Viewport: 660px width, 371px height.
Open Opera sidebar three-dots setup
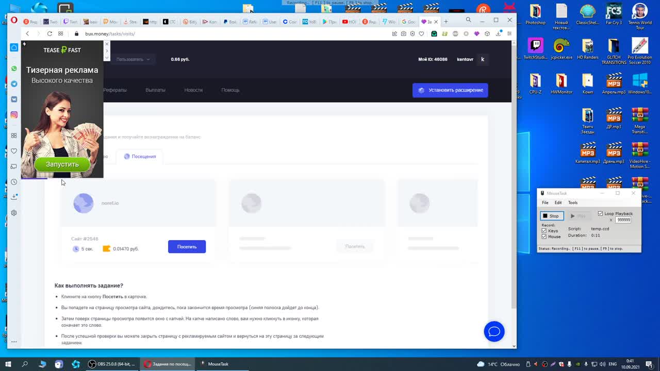14,342
